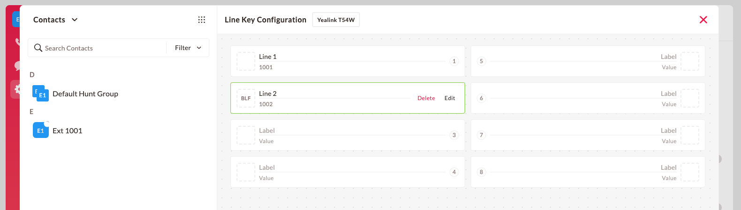Select the empty line key slot 5

click(588, 61)
